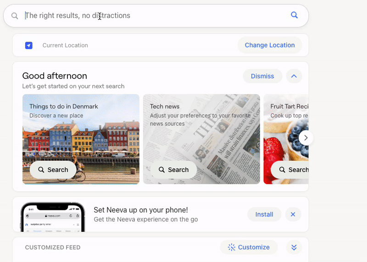Search Tech news

[173, 169]
